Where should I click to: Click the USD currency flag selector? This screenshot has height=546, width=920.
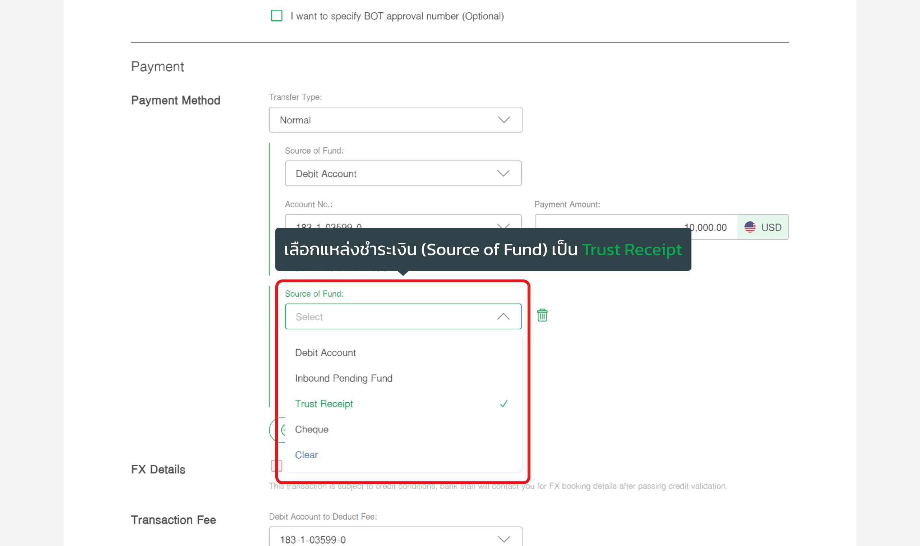coord(763,227)
